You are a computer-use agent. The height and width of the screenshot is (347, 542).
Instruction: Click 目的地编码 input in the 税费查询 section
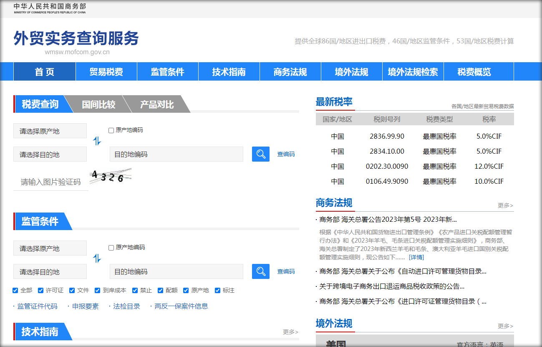pos(176,154)
